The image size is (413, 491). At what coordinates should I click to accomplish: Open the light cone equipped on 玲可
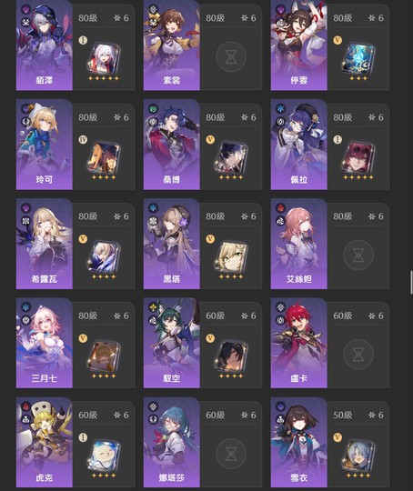(x=104, y=157)
